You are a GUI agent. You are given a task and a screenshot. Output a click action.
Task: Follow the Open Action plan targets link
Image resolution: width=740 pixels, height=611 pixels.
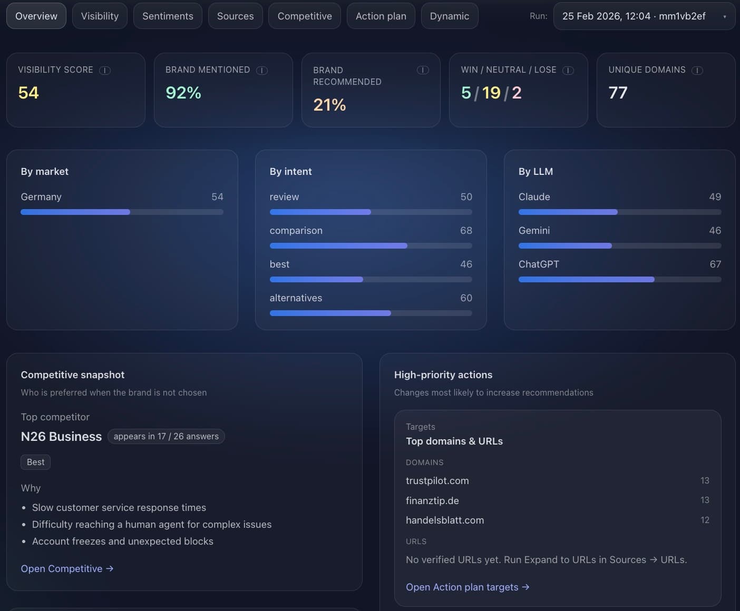pos(468,587)
